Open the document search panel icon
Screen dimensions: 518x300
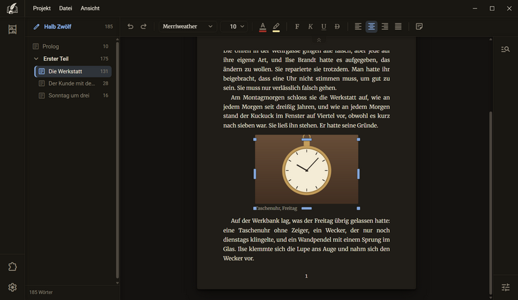[505, 49]
